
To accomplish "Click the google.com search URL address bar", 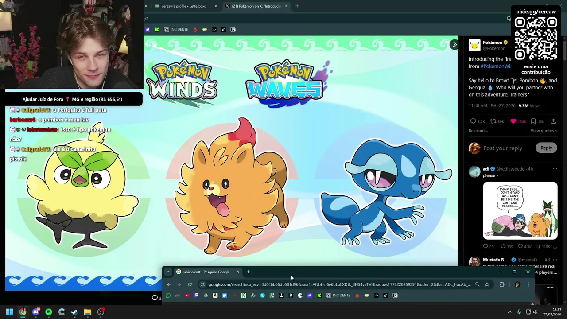I will 339,284.
